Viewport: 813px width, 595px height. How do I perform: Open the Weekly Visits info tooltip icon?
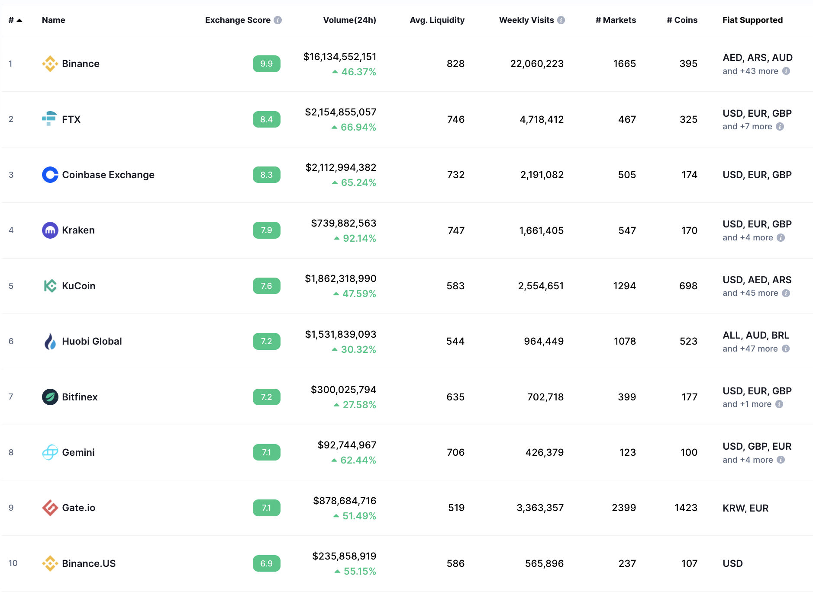[561, 20]
